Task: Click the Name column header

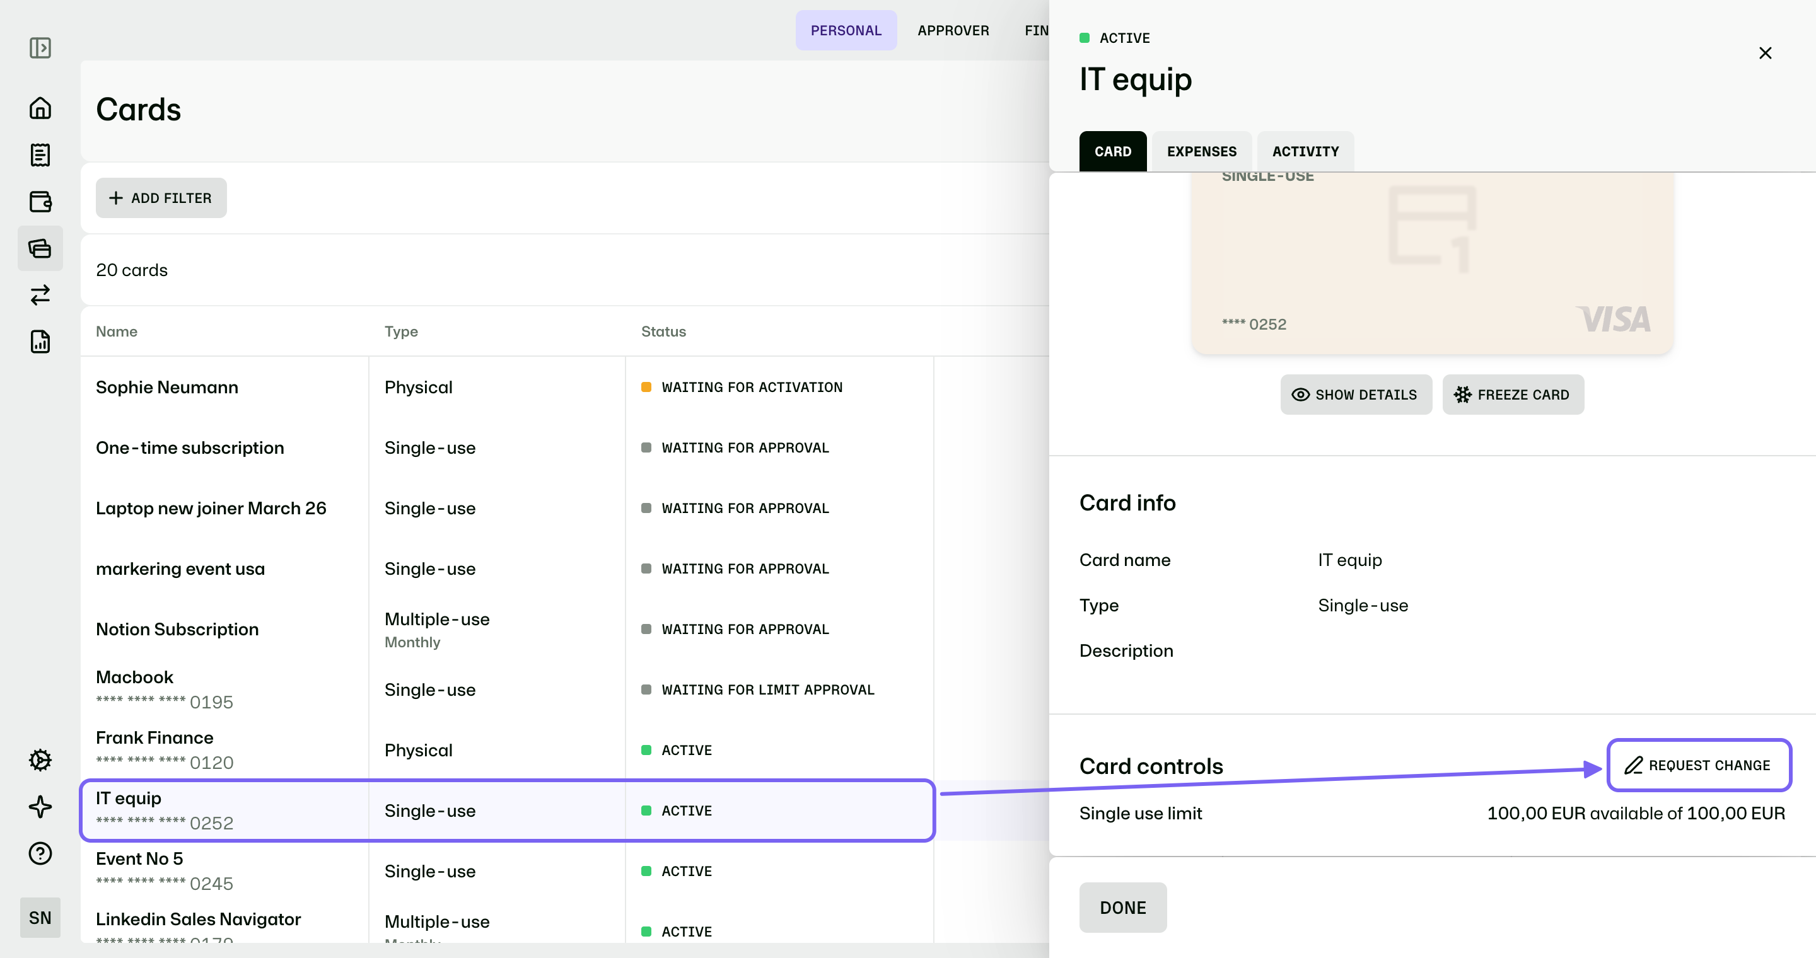Action: [x=116, y=332]
